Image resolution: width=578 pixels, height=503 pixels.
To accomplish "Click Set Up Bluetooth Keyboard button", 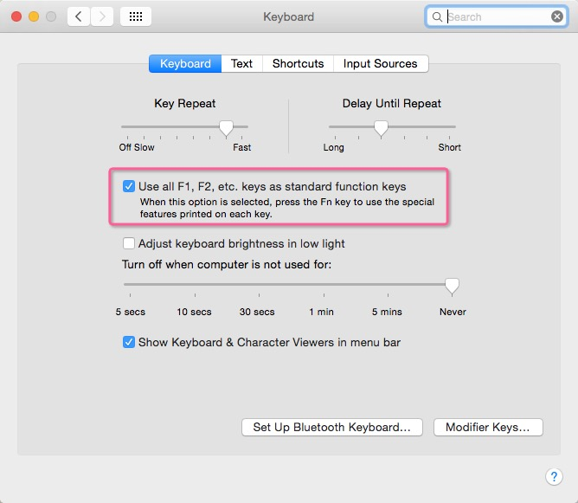I will pyautogui.click(x=331, y=427).
